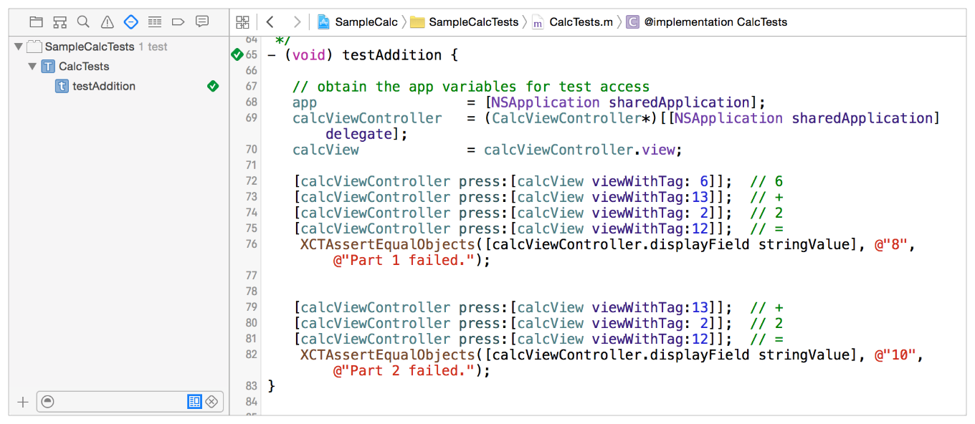Viewport: 975px width, 424px height.
Task: Go back using the jump bar back arrow
Action: point(270,22)
